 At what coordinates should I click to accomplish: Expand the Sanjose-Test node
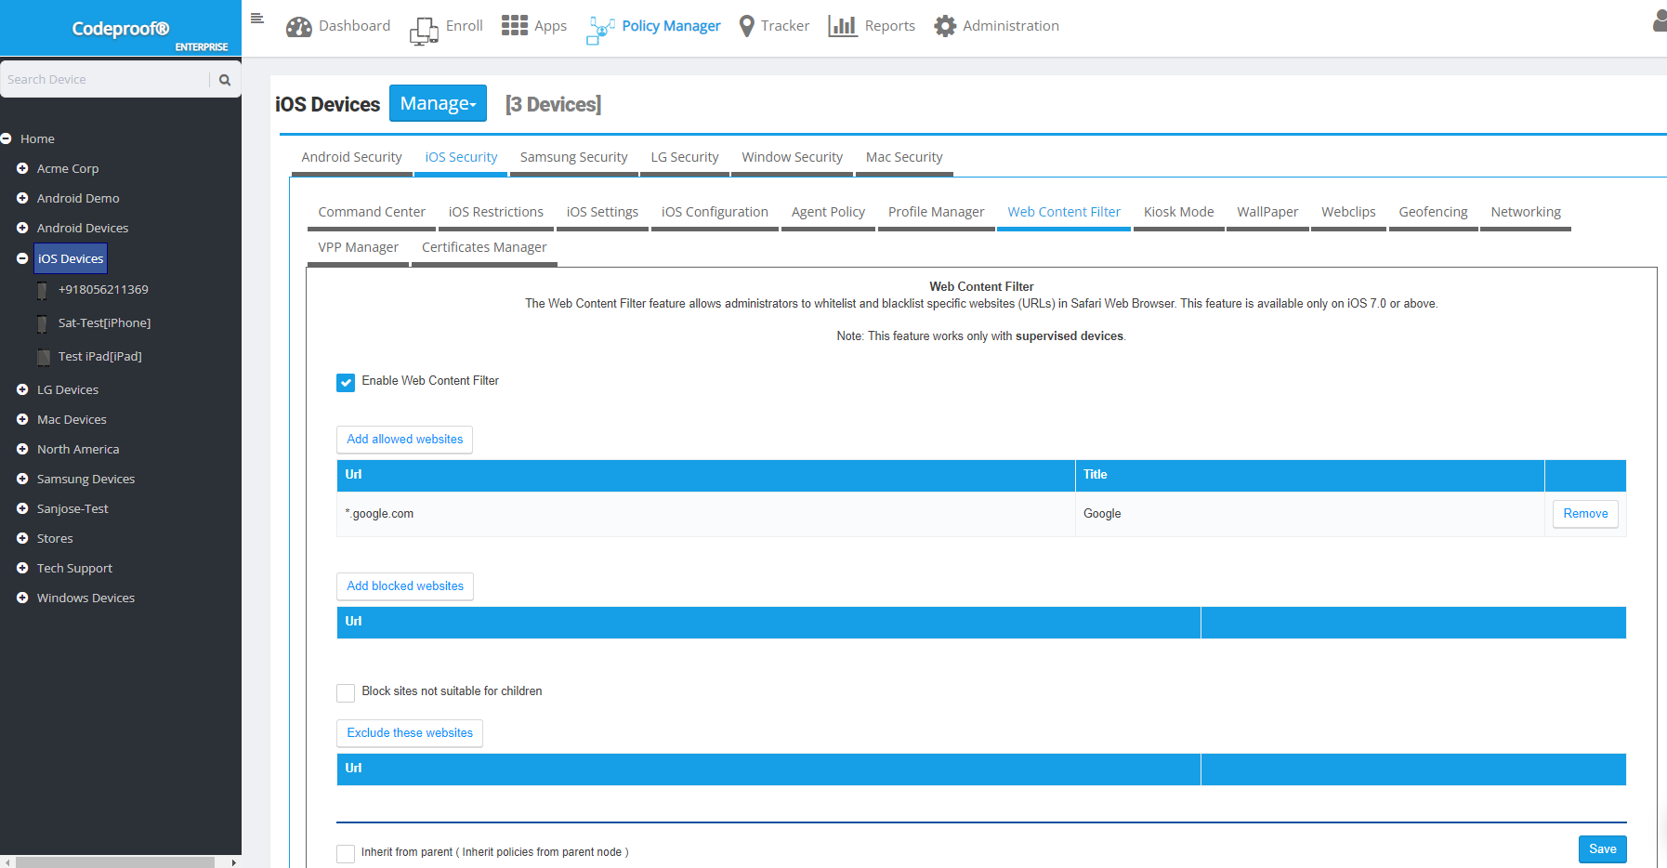pyautogui.click(x=22, y=508)
